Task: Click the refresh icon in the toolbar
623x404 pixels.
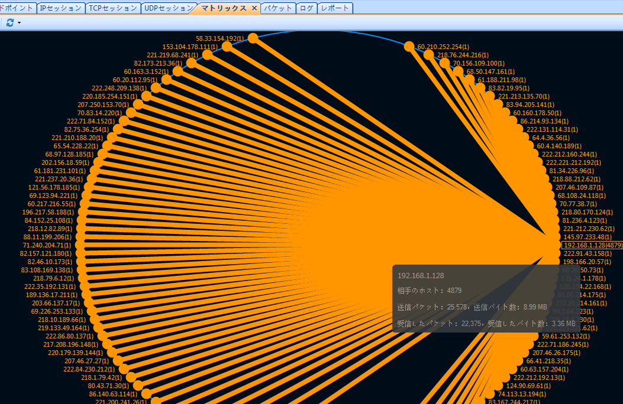Action: [x=10, y=22]
